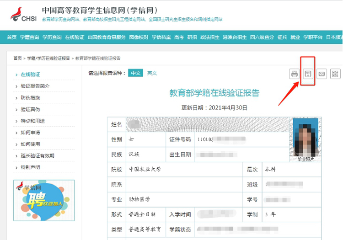Expand 防伪措施 sidebar item

pos(30,98)
